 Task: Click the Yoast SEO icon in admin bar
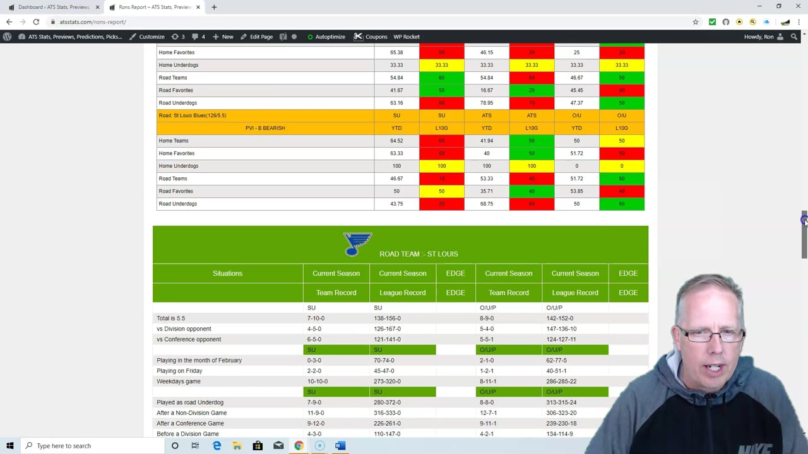coord(283,37)
